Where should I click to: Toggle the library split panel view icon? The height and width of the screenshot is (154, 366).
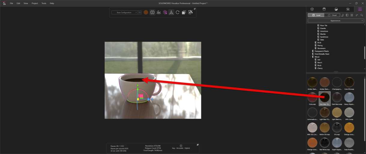tap(347, 15)
